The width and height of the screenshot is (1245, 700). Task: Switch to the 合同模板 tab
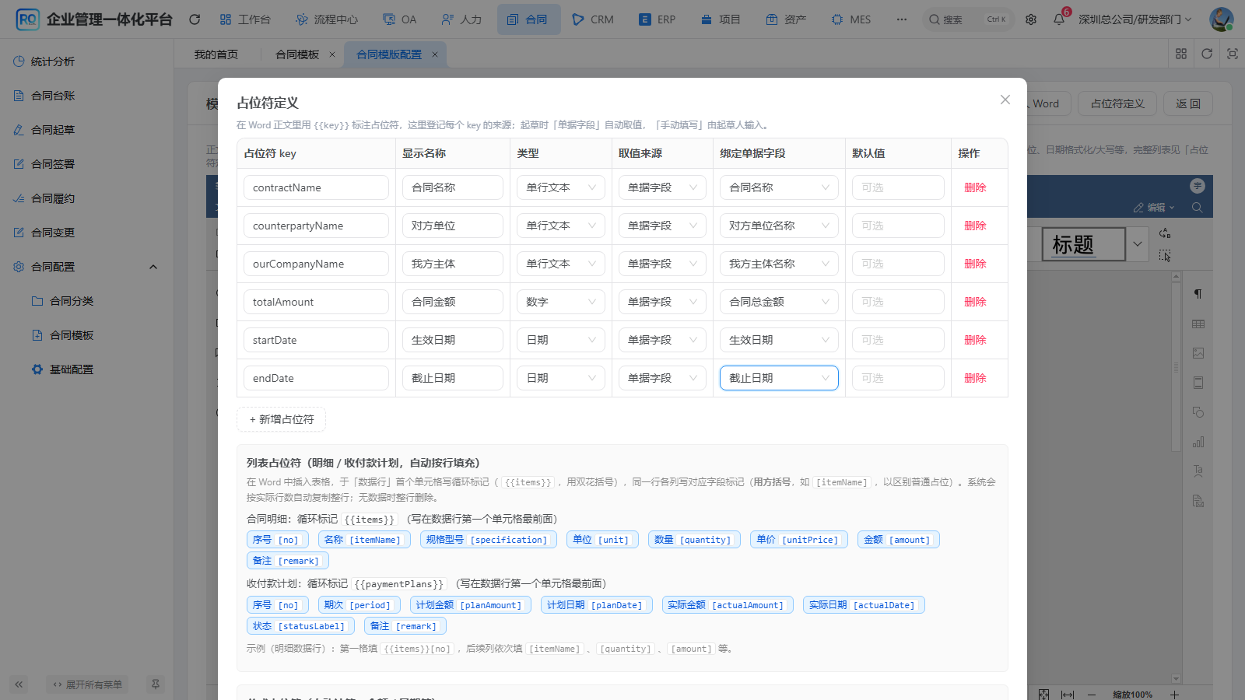pos(297,54)
